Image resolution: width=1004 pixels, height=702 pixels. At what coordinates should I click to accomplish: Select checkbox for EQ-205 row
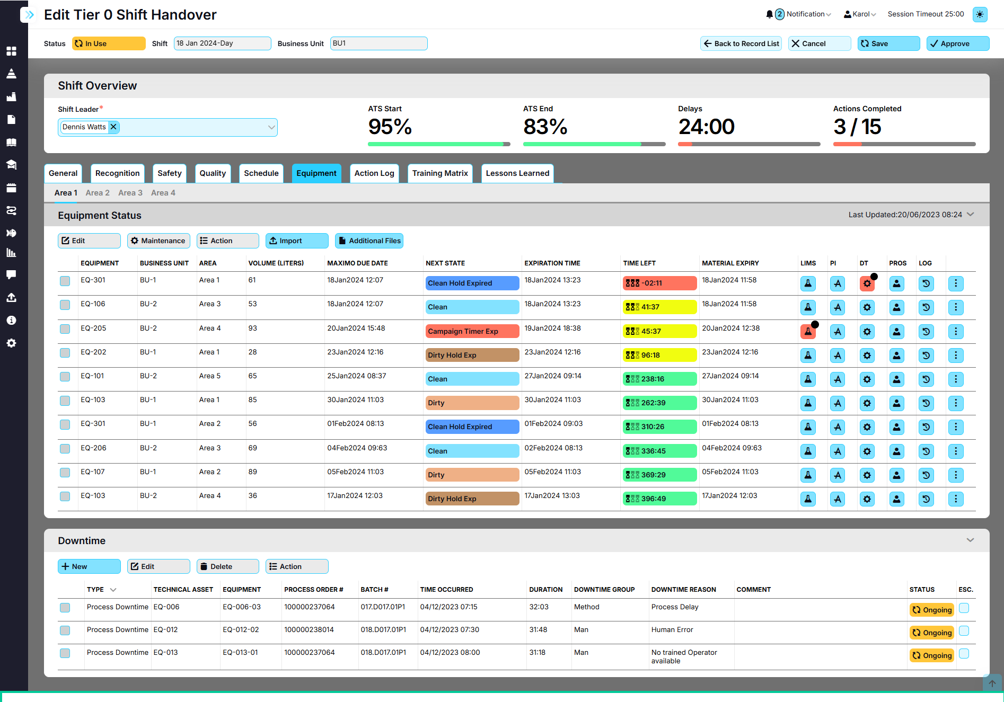pos(65,329)
